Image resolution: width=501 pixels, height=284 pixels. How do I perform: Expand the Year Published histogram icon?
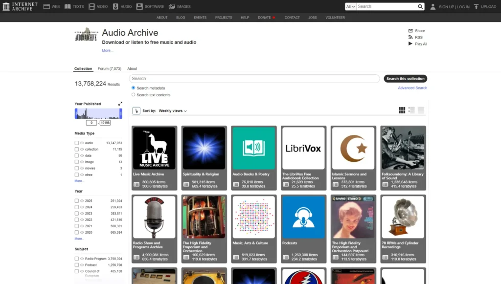[120, 104]
